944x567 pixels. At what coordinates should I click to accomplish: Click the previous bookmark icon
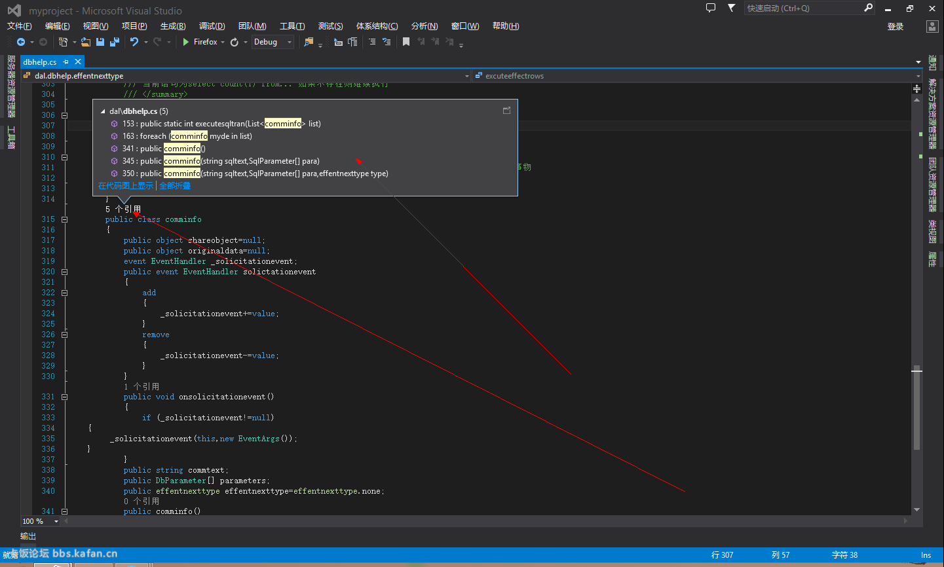click(421, 42)
